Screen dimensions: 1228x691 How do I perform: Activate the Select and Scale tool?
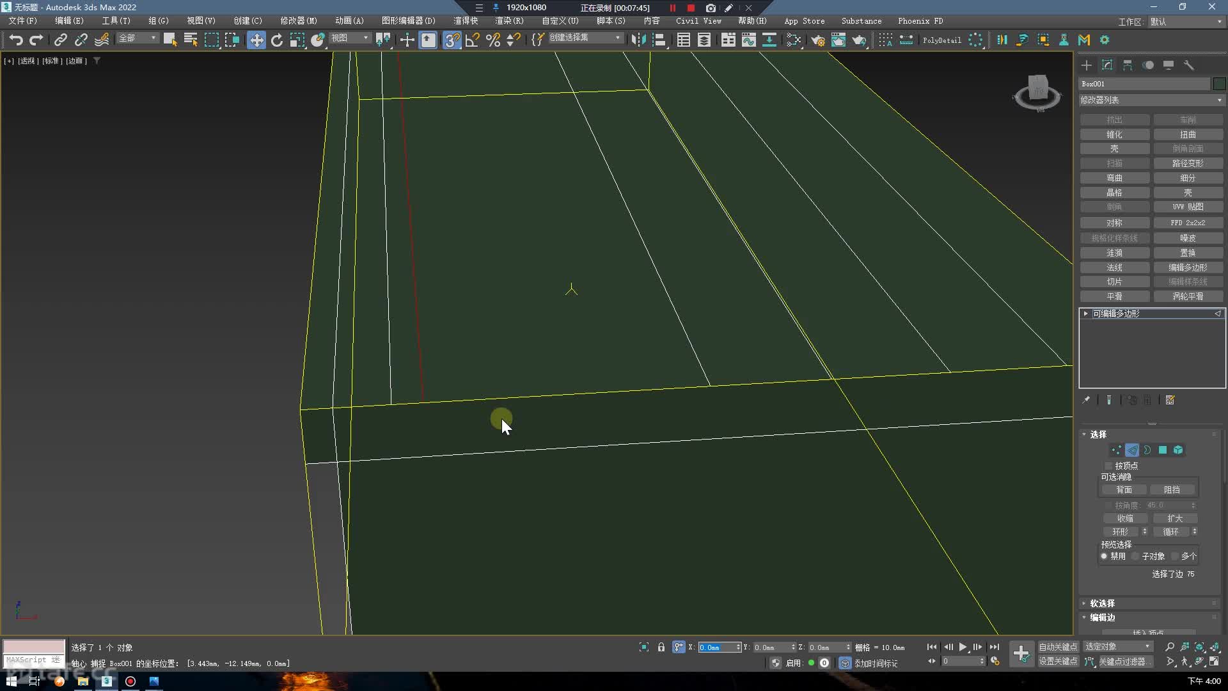297,40
